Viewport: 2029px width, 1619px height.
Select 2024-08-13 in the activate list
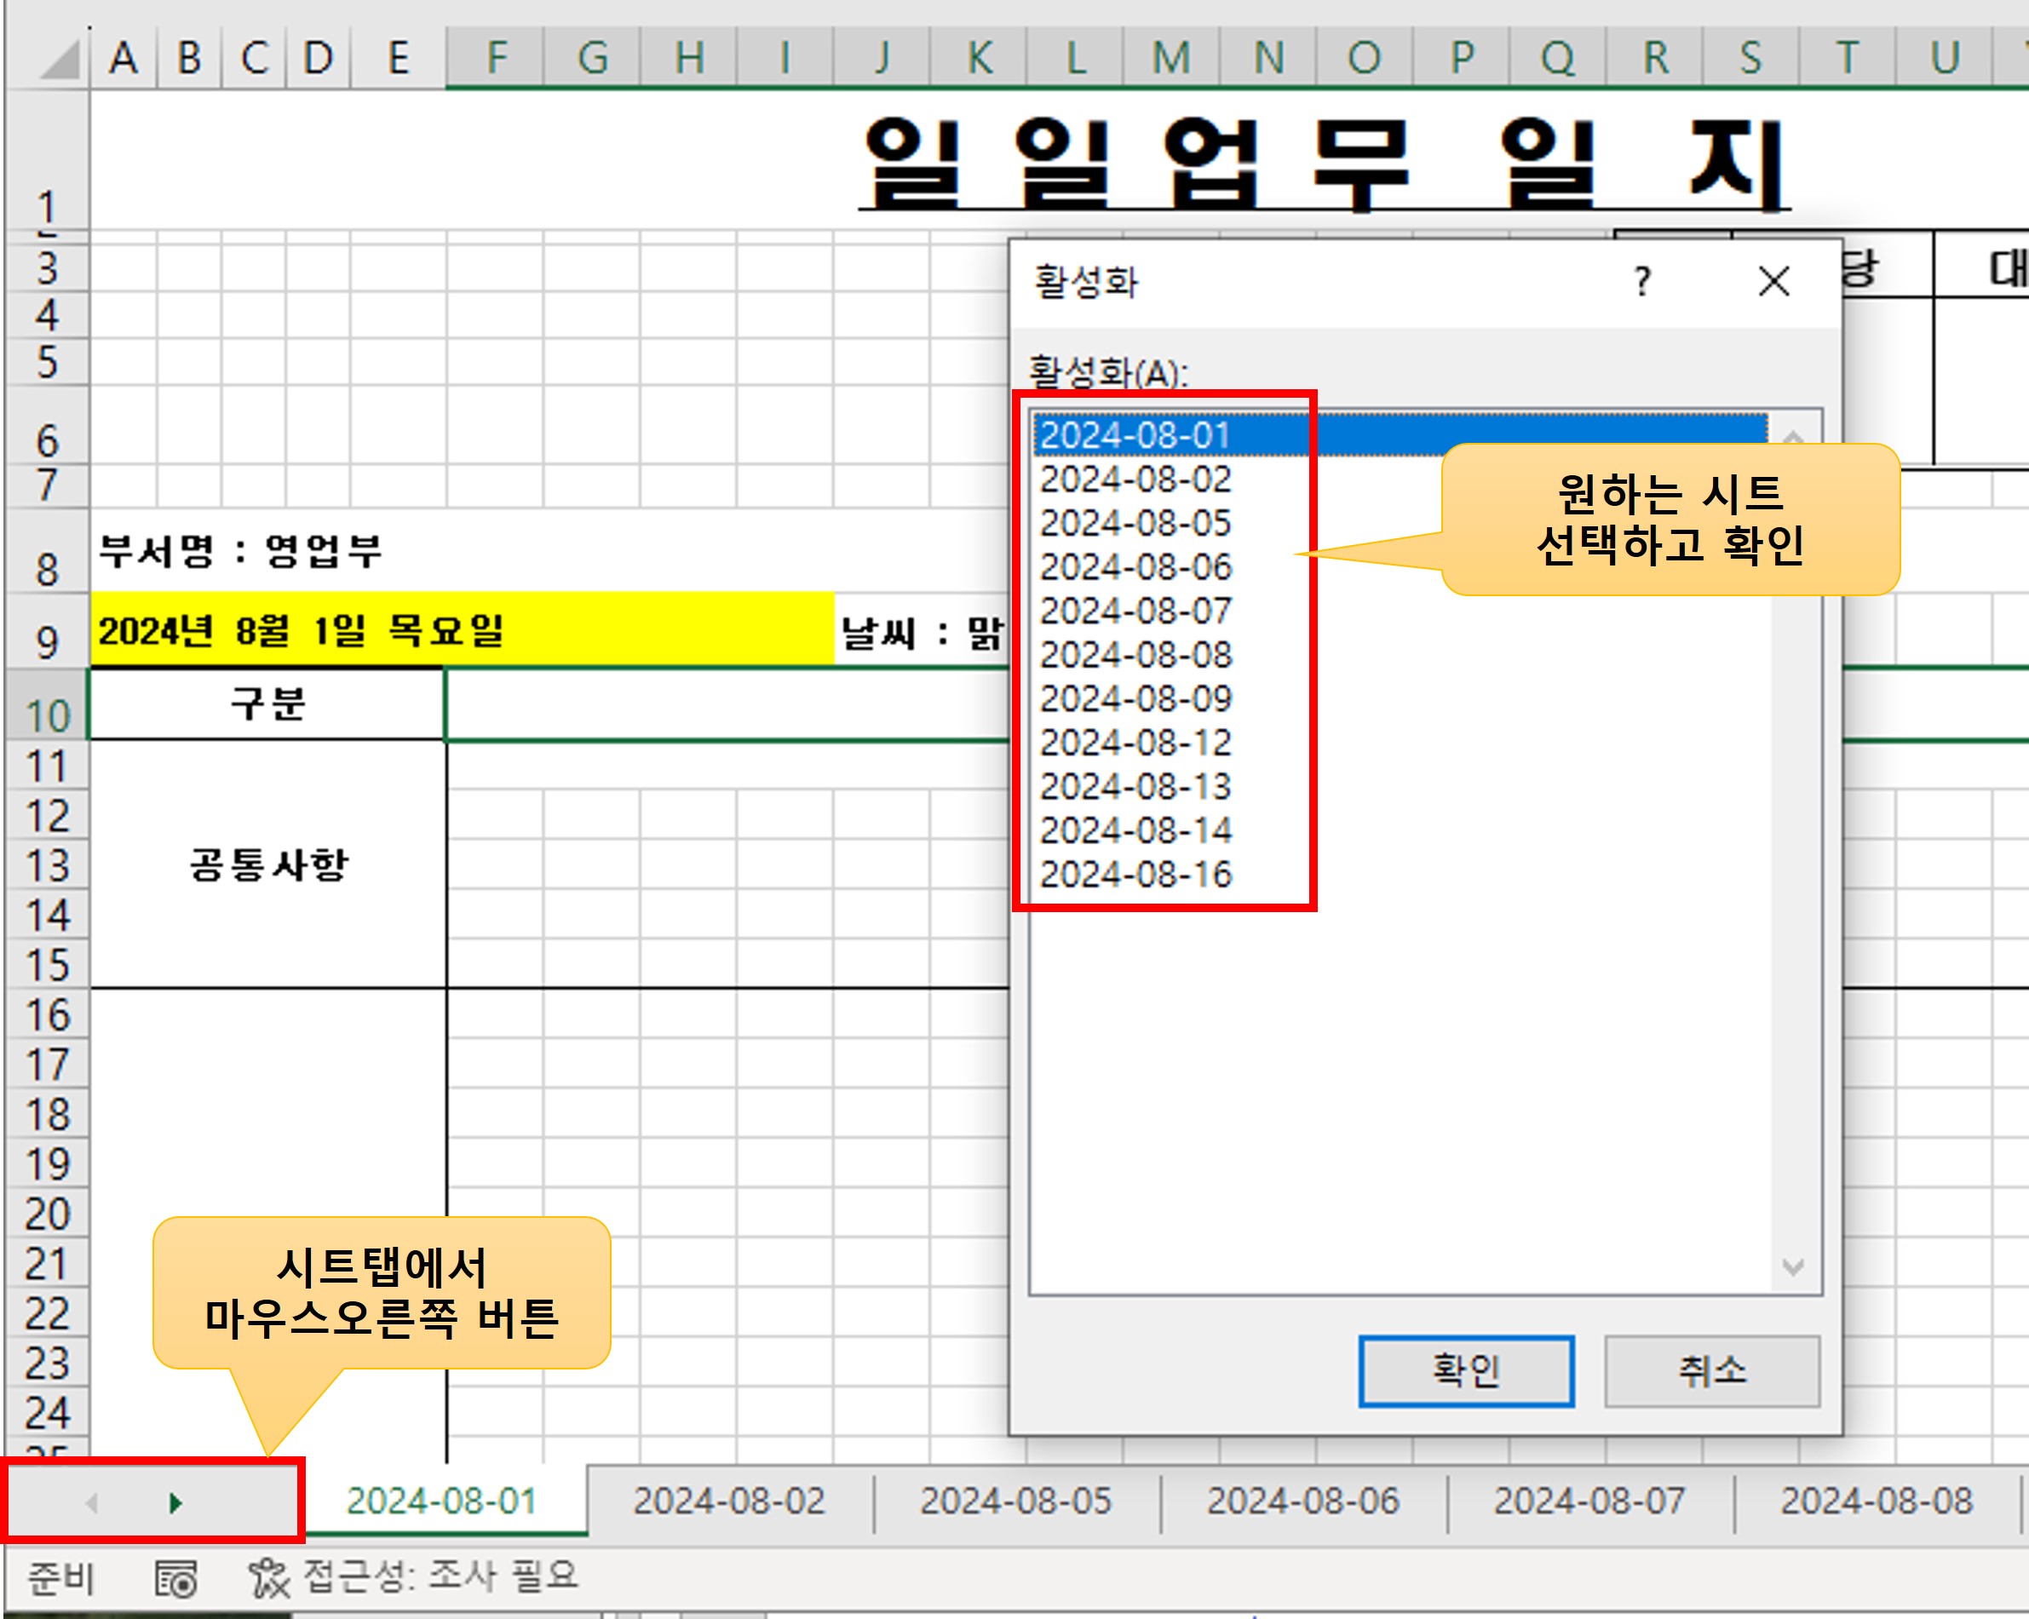1400,786
